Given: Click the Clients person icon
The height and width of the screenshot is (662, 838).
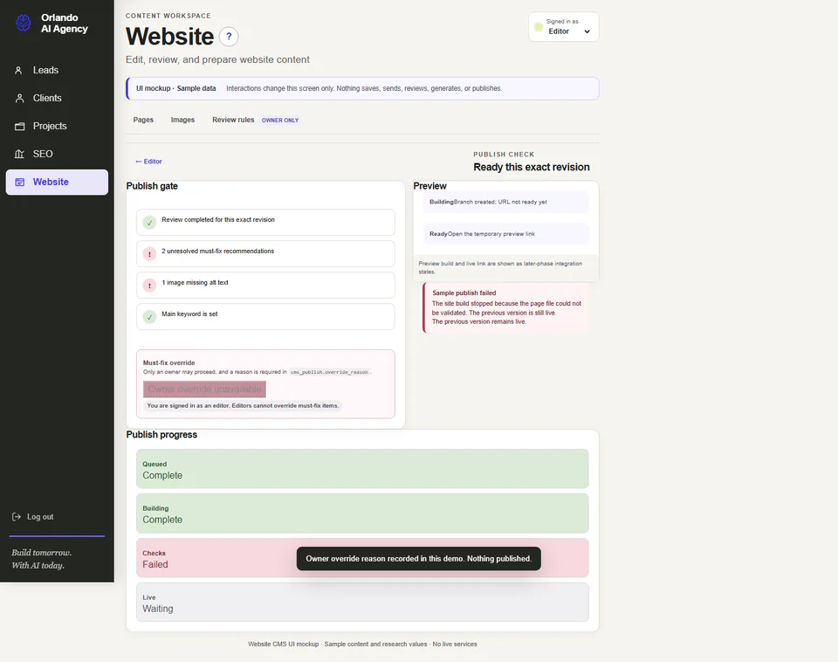Looking at the screenshot, I should pyautogui.click(x=20, y=98).
